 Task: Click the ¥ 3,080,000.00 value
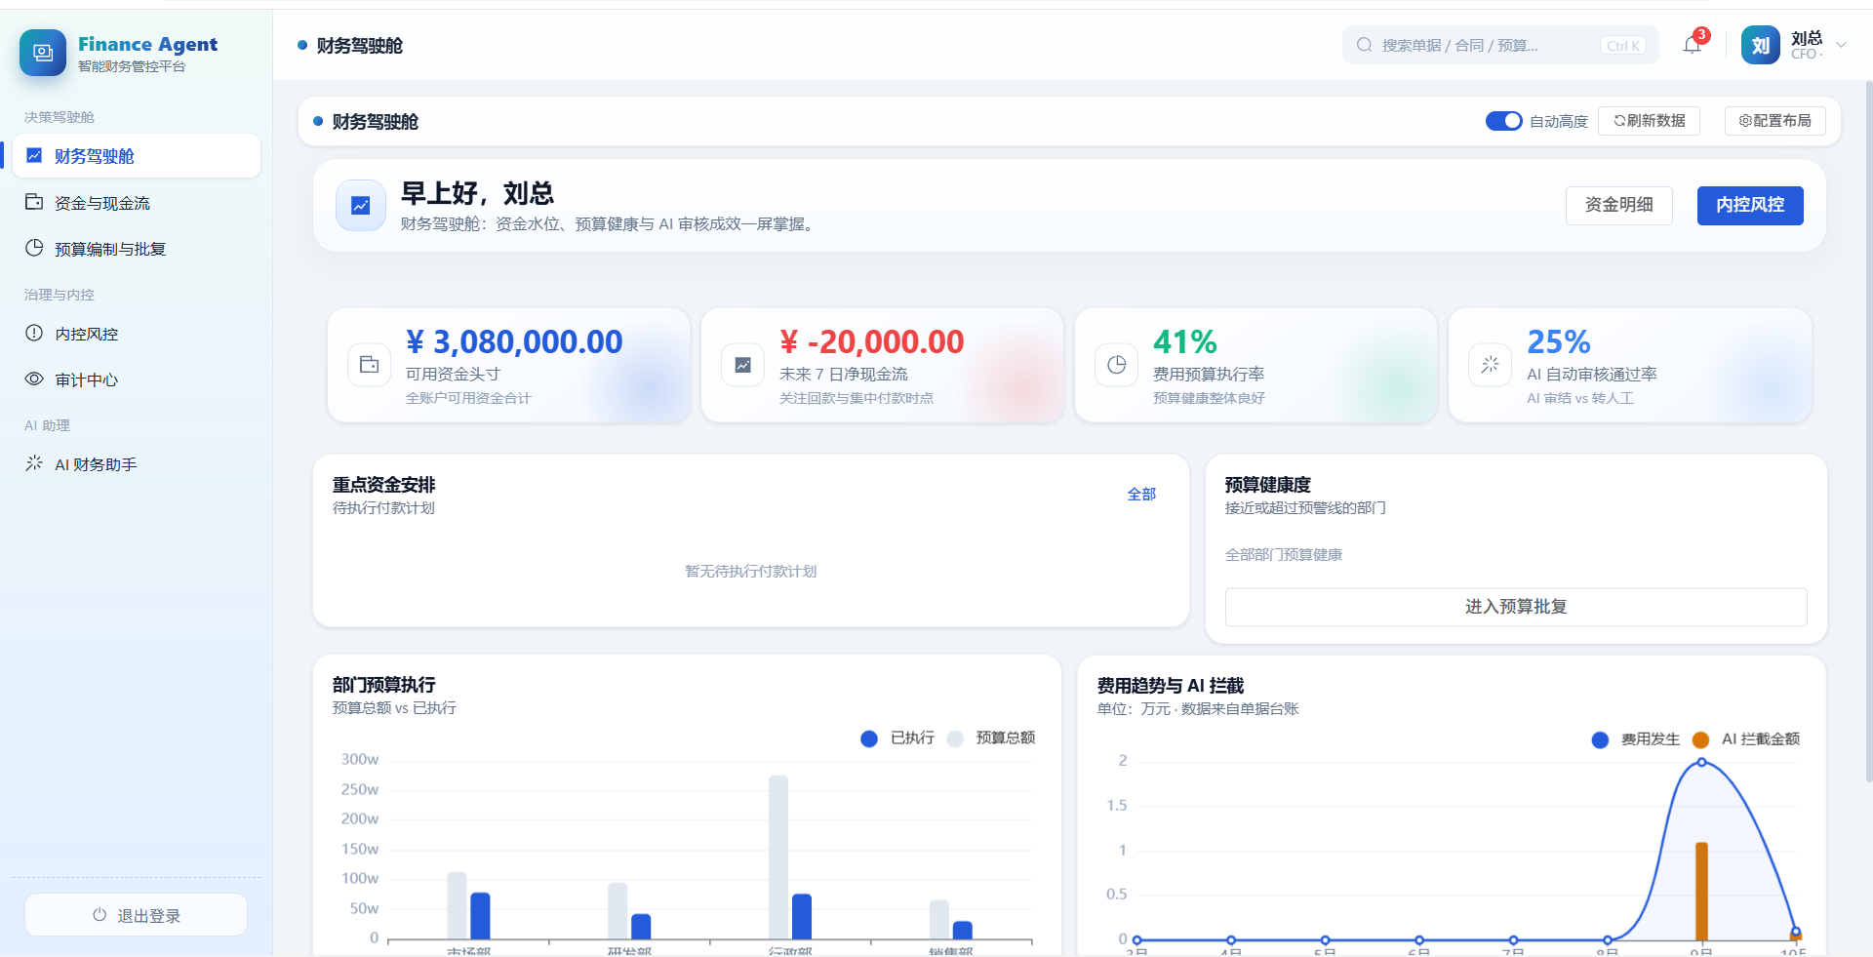click(x=514, y=342)
